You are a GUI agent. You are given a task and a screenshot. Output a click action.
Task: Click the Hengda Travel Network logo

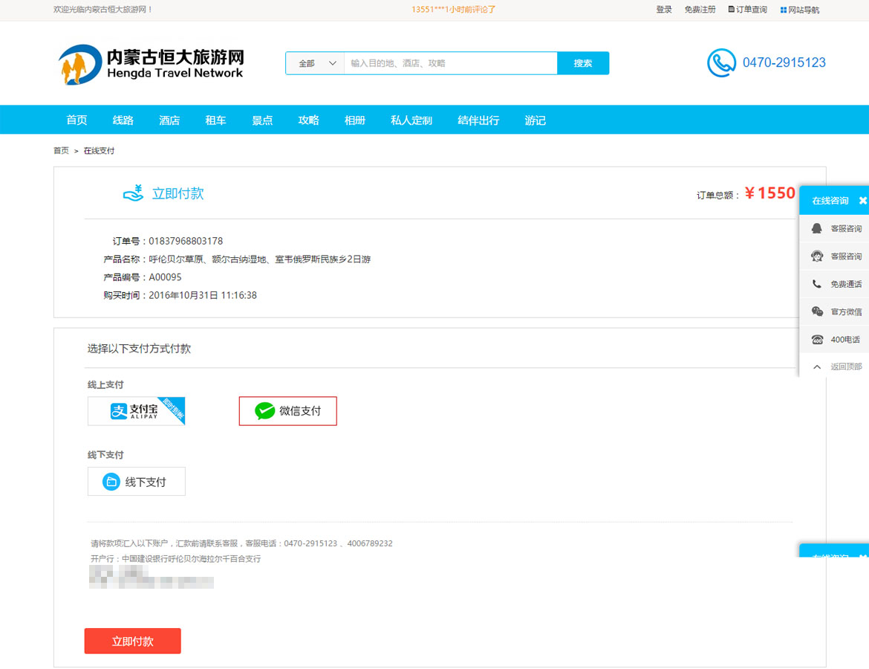tap(151, 64)
